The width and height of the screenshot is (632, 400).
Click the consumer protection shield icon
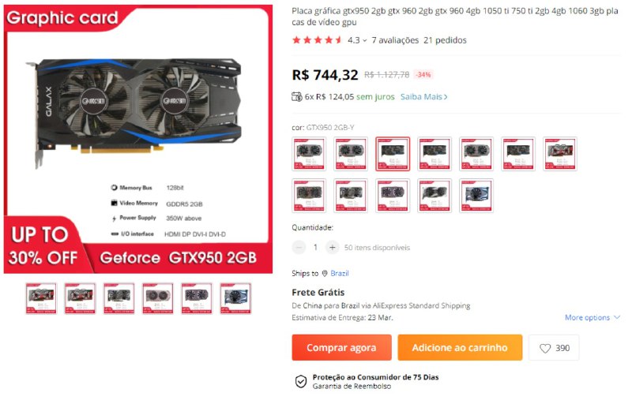click(301, 382)
